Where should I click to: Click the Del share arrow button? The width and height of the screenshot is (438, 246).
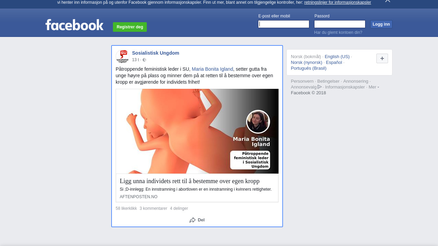pyautogui.click(x=197, y=220)
